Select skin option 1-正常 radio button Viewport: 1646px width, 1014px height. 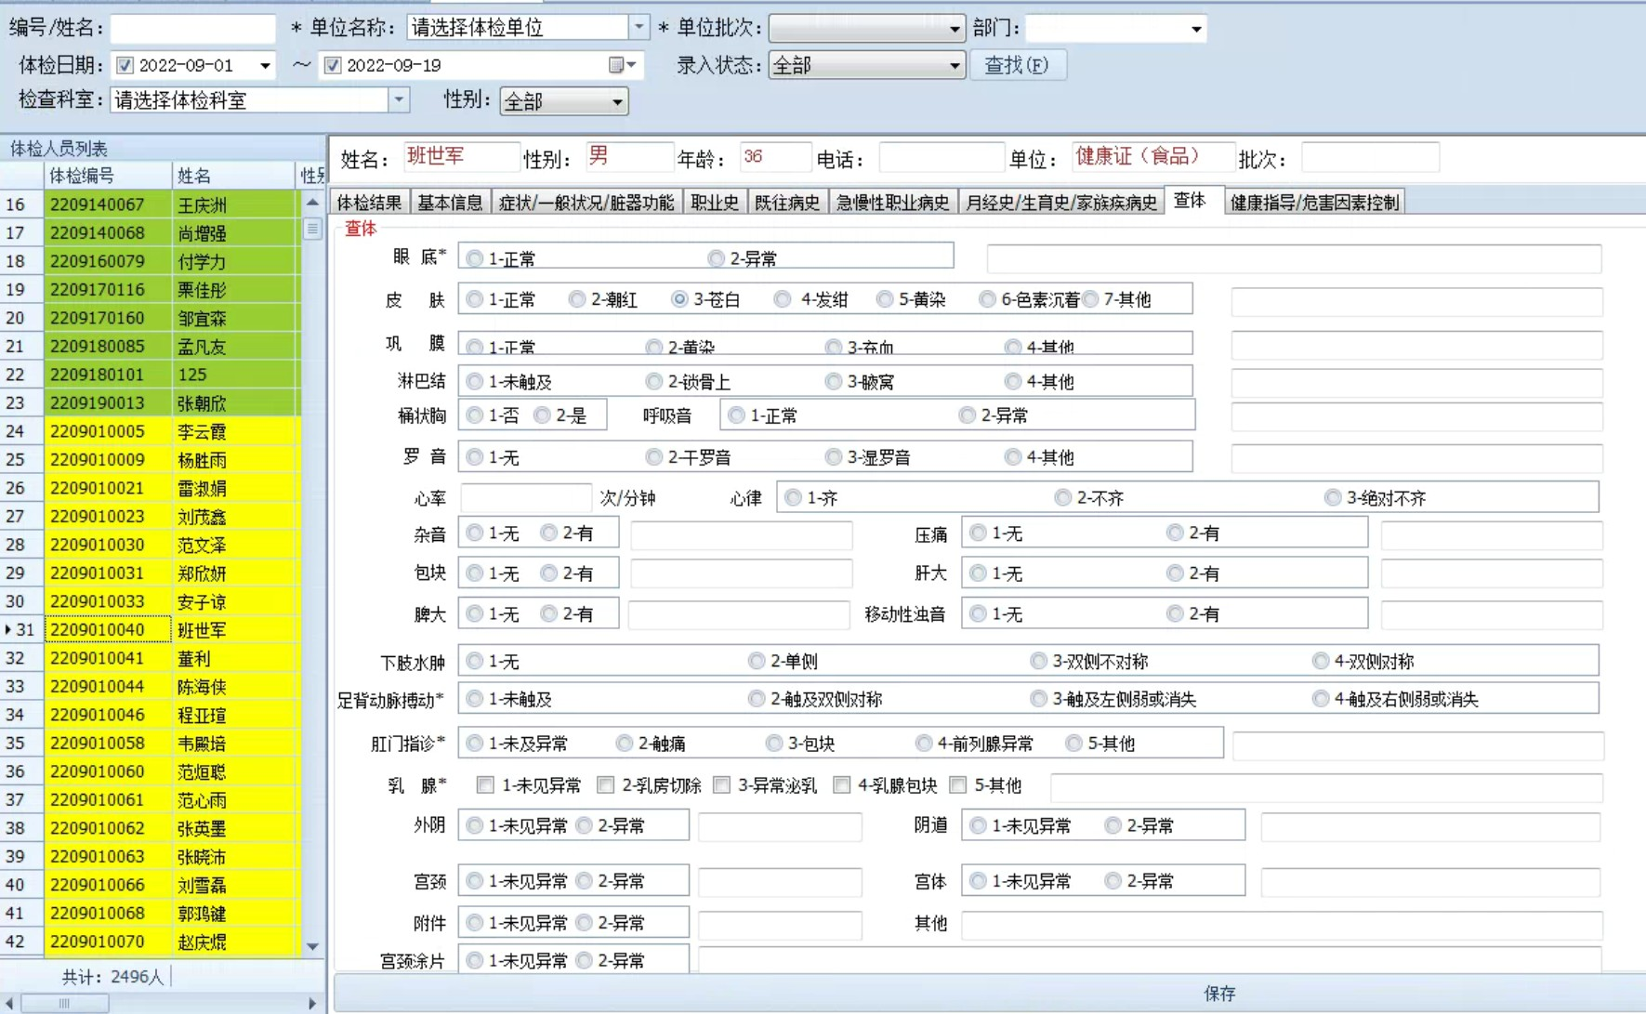(475, 299)
